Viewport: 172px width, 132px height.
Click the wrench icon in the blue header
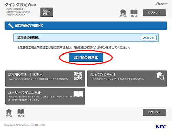[x=11, y=26]
